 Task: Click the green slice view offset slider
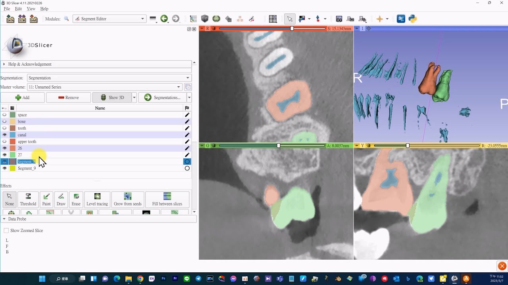(272, 146)
